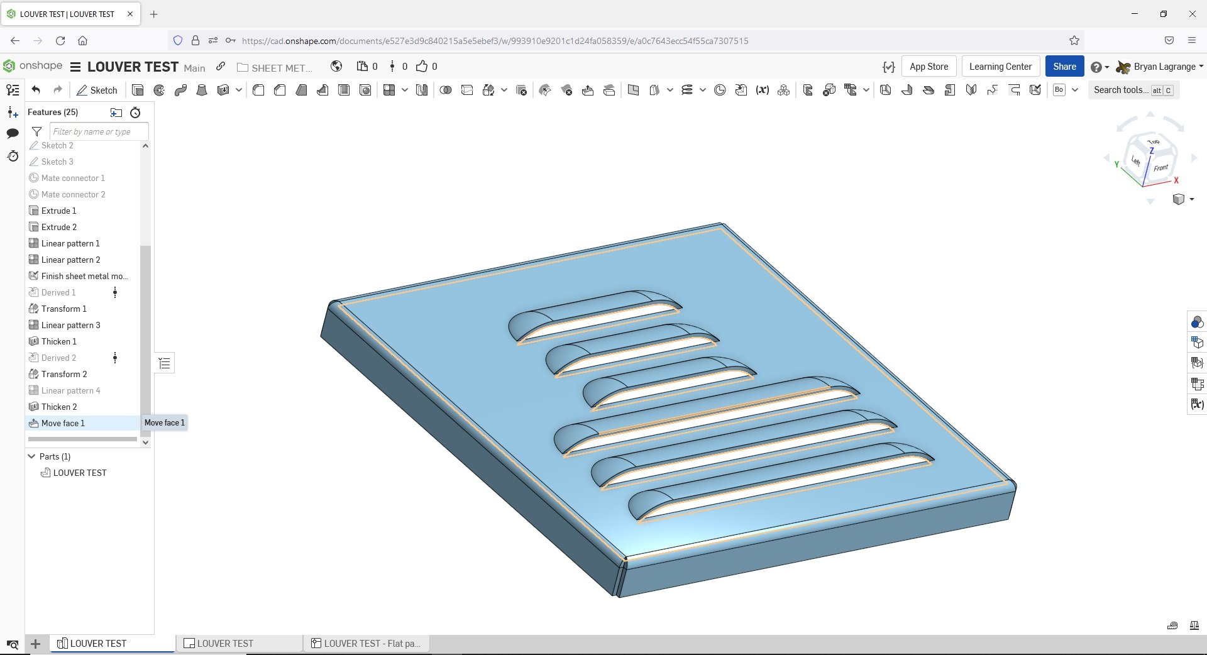
Task: Open the Comments panel icon
Action: (x=13, y=133)
